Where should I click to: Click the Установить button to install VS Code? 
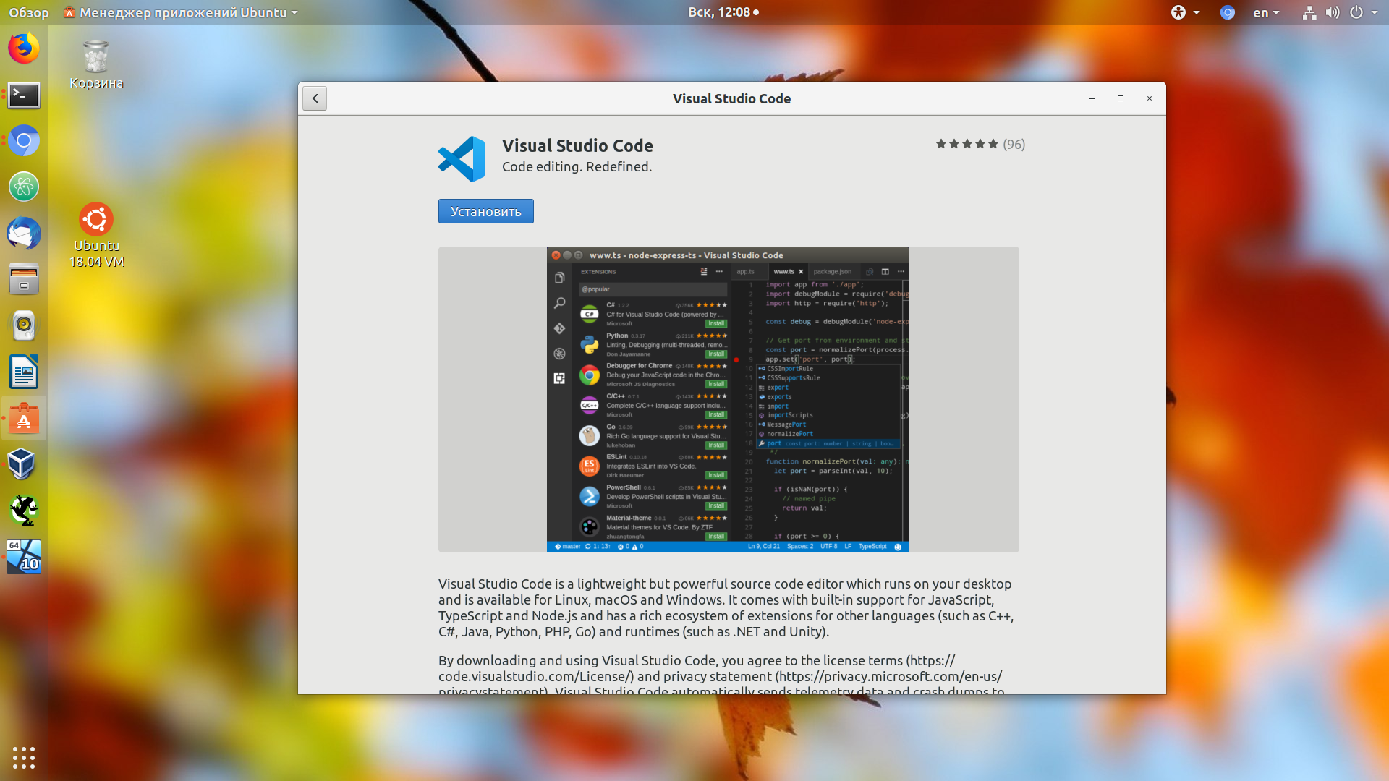click(485, 211)
